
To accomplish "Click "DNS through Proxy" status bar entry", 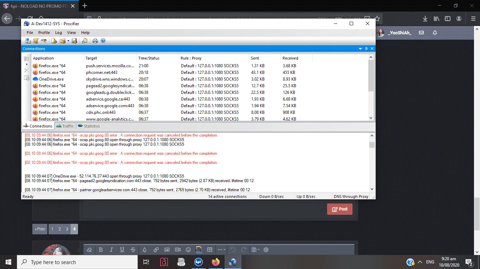I will [351, 196].
